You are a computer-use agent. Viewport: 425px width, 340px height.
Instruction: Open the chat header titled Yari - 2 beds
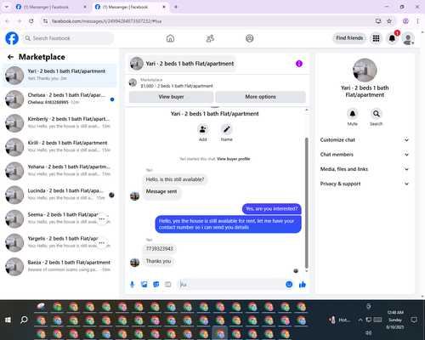tap(182, 64)
